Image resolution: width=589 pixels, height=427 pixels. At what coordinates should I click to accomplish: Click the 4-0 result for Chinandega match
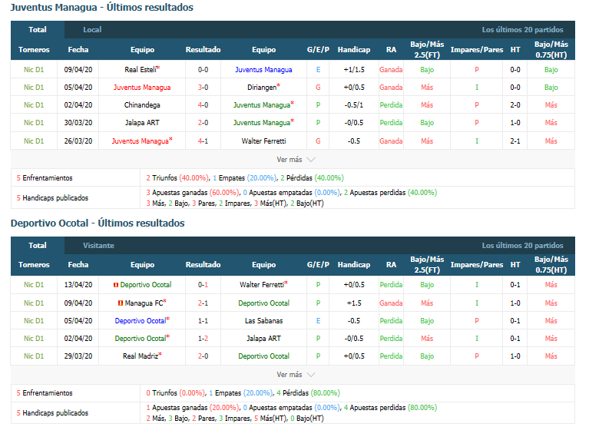click(203, 104)
